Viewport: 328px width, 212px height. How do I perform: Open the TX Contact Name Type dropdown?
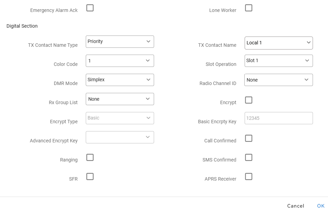[120, 42]
